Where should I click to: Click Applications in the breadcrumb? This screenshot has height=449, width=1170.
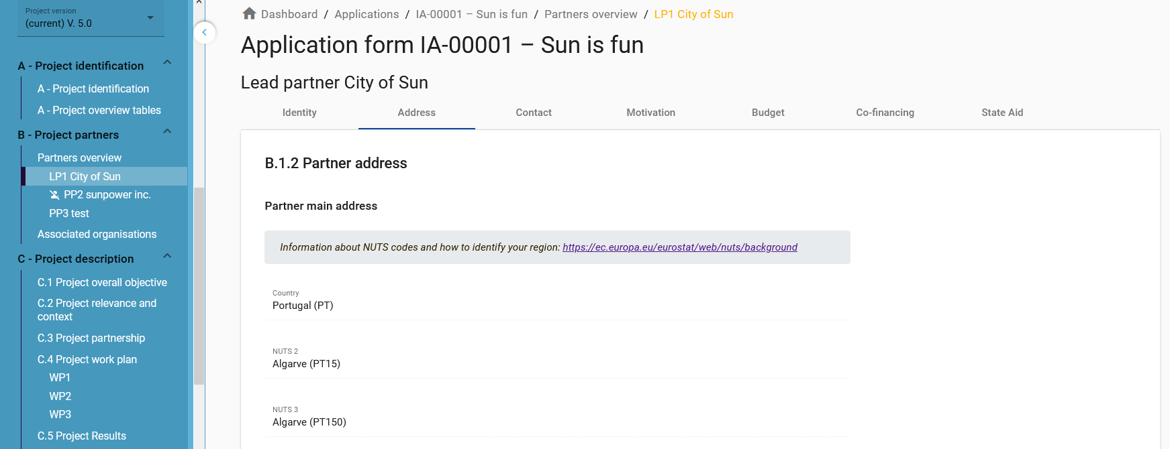coord(367,14)
